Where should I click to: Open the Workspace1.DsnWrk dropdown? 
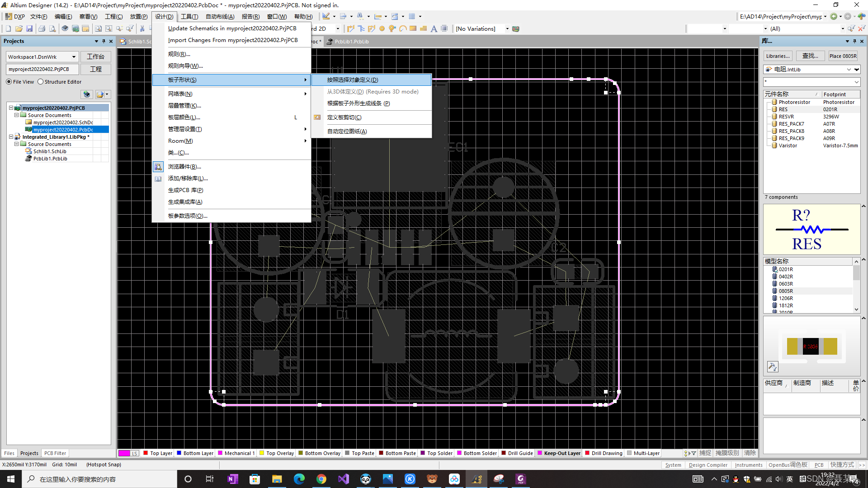[74, 57]
